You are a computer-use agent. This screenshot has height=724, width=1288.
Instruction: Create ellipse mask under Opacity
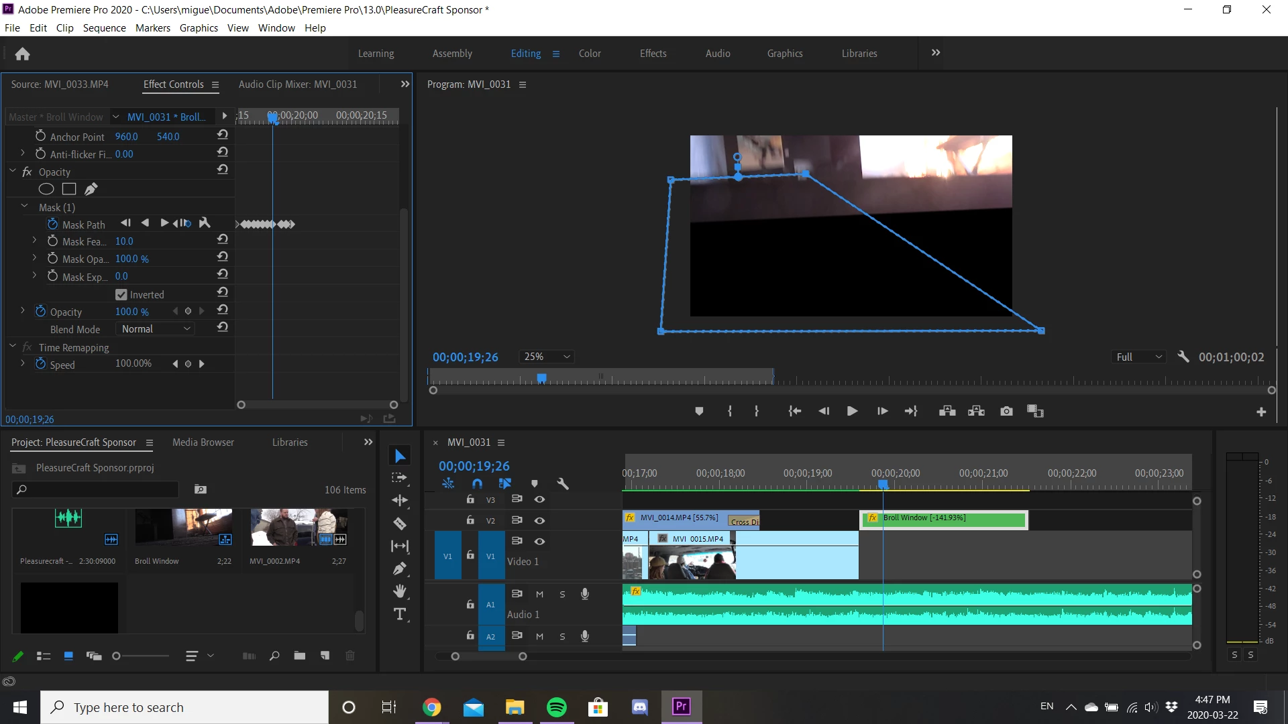(46, 189)
